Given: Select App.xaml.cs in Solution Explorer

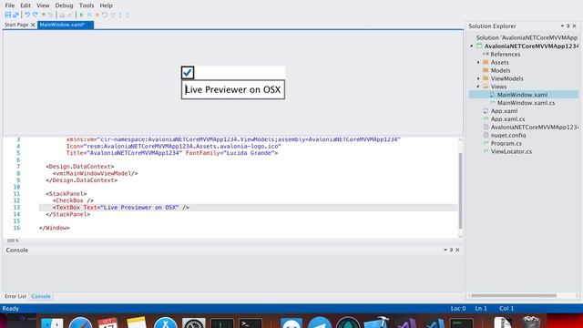Looking at the screenshot, I should 507,119.
